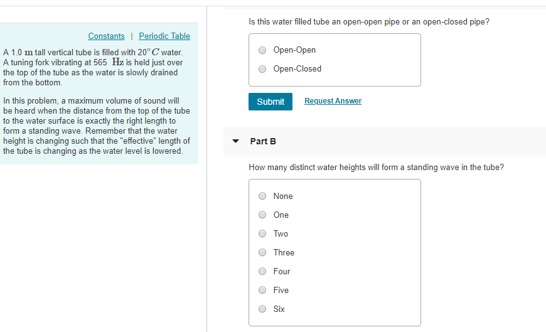Choose the Open-Closed radio option
Image resolution: width=546 pixels, height=332 pixels.
[x=262, y=69]
